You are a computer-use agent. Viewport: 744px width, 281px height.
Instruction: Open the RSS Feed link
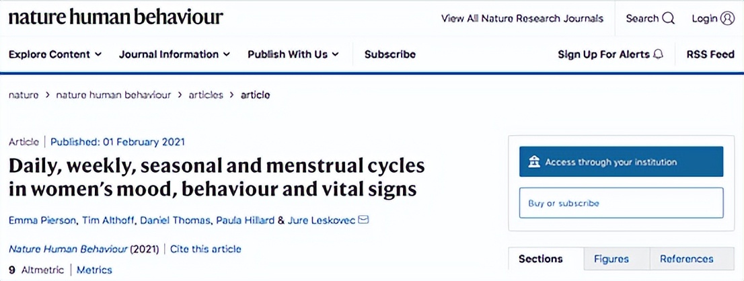coord(710,54)
